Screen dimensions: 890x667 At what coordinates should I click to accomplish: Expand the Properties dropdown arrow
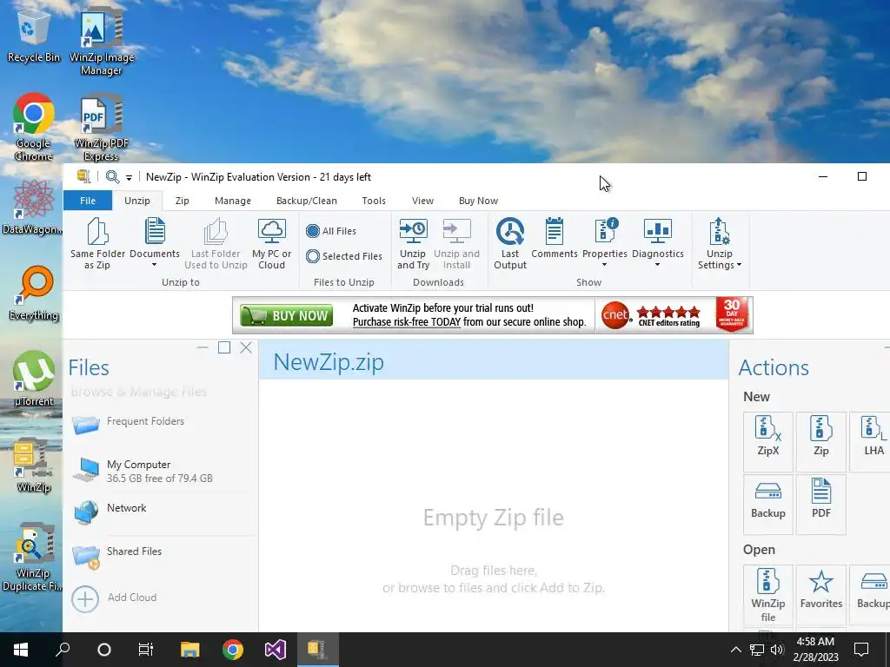(x=604, y=265)
